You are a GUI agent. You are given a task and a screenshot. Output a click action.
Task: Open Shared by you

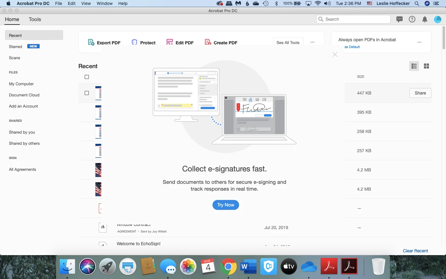22,132
